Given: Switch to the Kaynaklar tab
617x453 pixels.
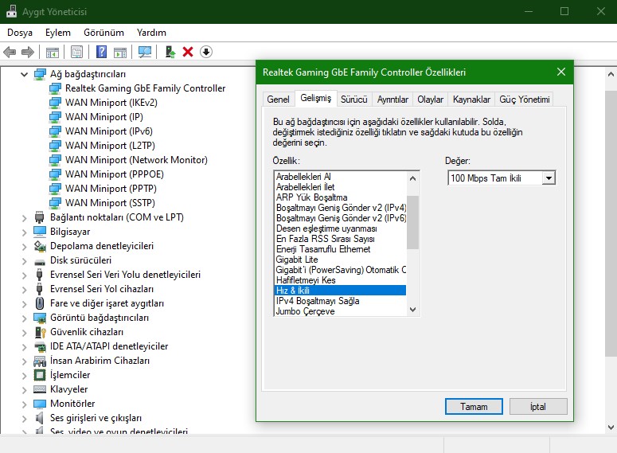Looking at the screenshot, I should [471, 100].
